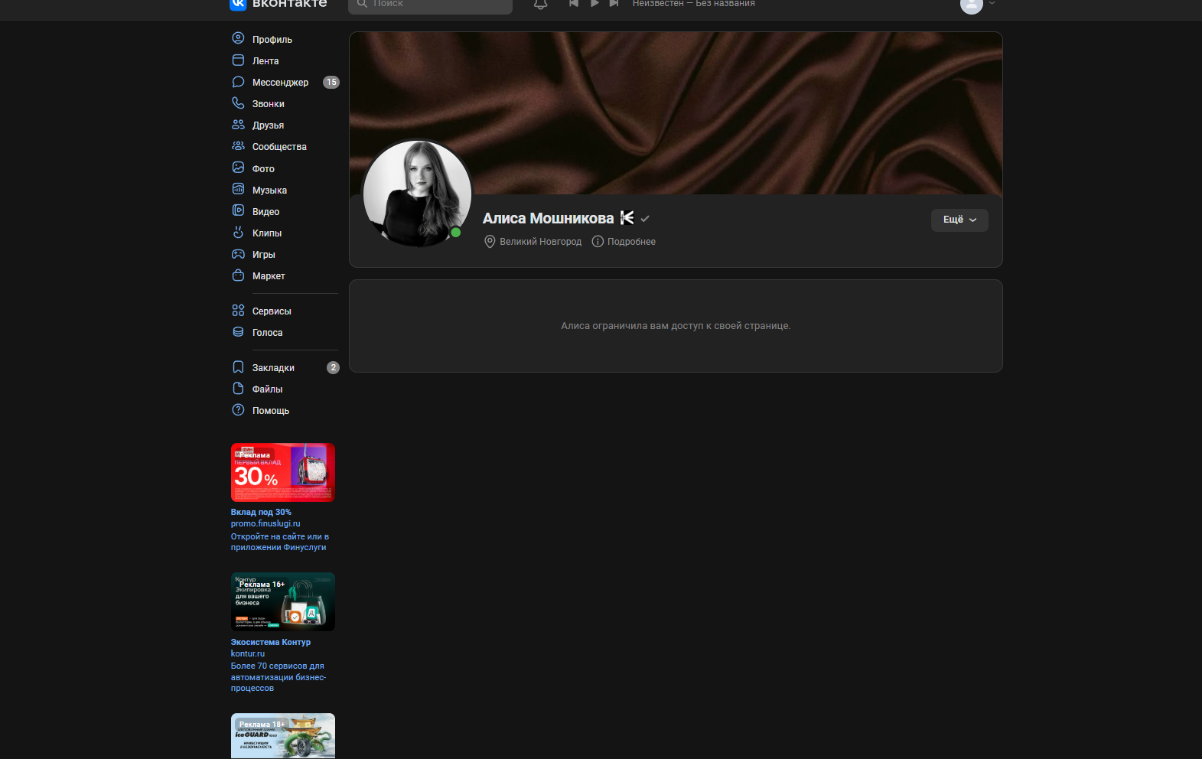Click the Великий Новгород location link
Viewport: 1202px width, 759px height.
coord(540,242)
